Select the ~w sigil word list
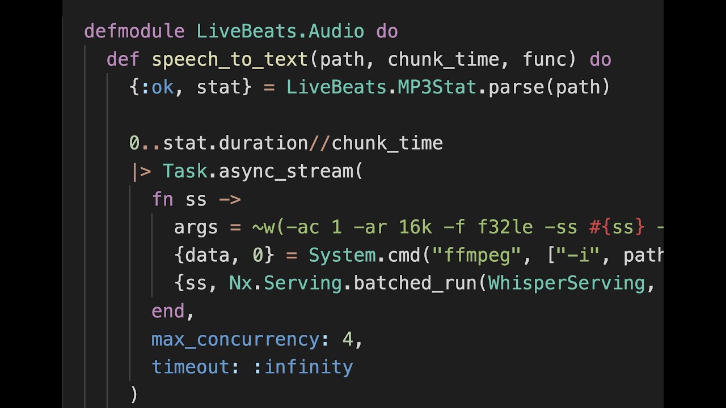This screenshot has width=726, height=408. pos(263,227)
